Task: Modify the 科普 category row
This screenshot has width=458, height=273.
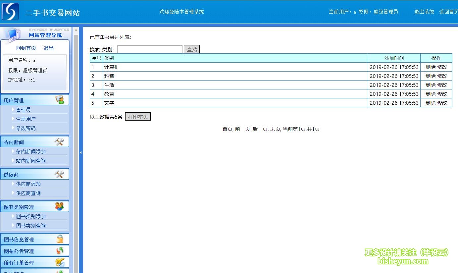Action: tap(442, 76)
